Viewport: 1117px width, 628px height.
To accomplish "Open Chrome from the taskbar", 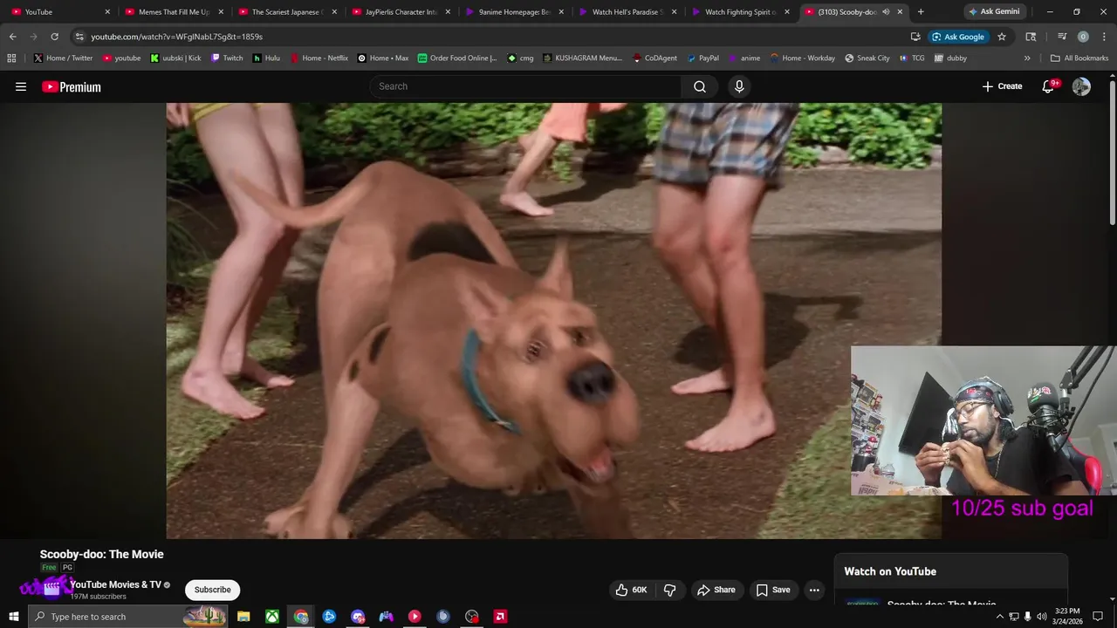I will click(x=301, y=617).
